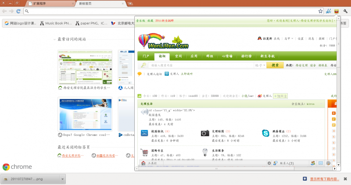The width and height of the screenshot is (351, 185).
Task: Open a new tab with the plus button
Action: pos(130,4)
